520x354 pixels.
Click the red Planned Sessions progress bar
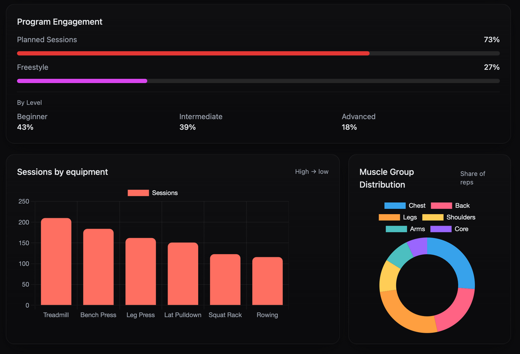pos(193,53)
